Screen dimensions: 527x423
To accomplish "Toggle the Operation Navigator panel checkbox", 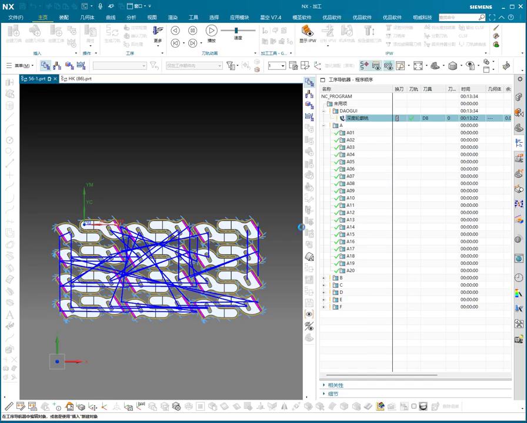I will pyautogui.click(x=323, y=79).
